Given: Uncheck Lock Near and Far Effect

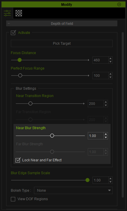Looking at the screenshot, I should point(18,160).
